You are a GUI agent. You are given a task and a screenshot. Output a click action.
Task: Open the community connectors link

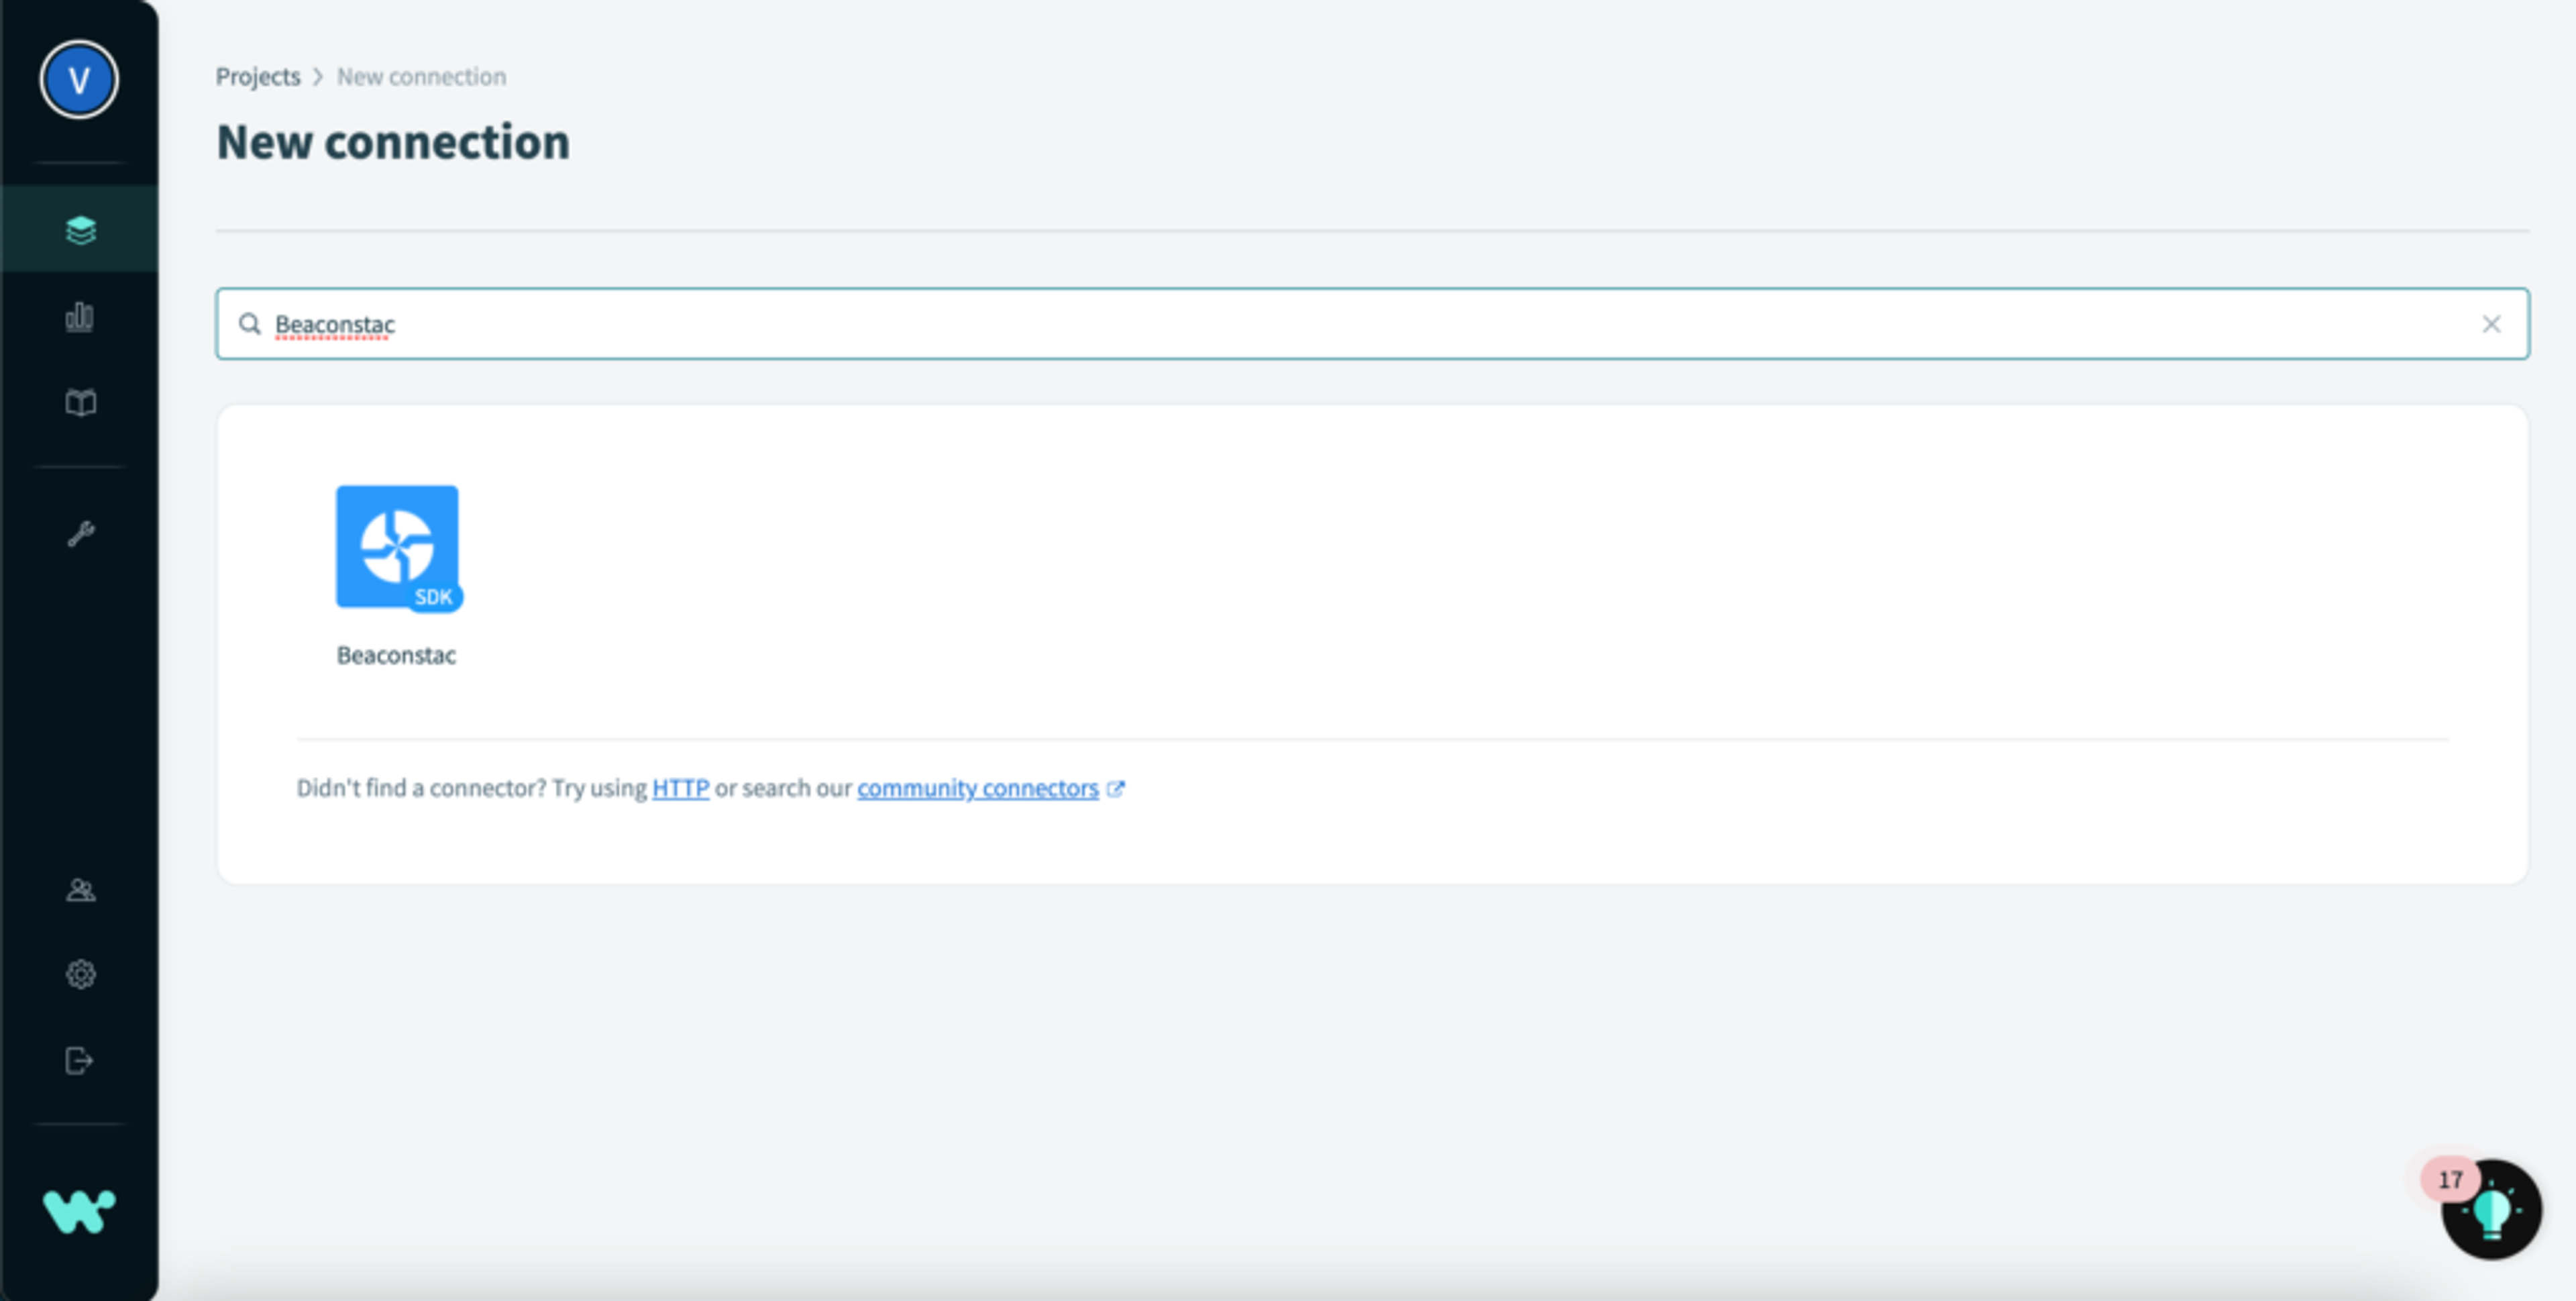click(977, 788)
